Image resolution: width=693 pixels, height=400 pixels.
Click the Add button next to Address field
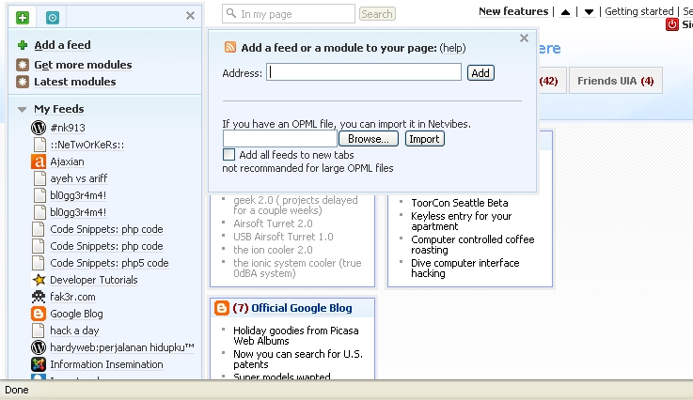480,73
